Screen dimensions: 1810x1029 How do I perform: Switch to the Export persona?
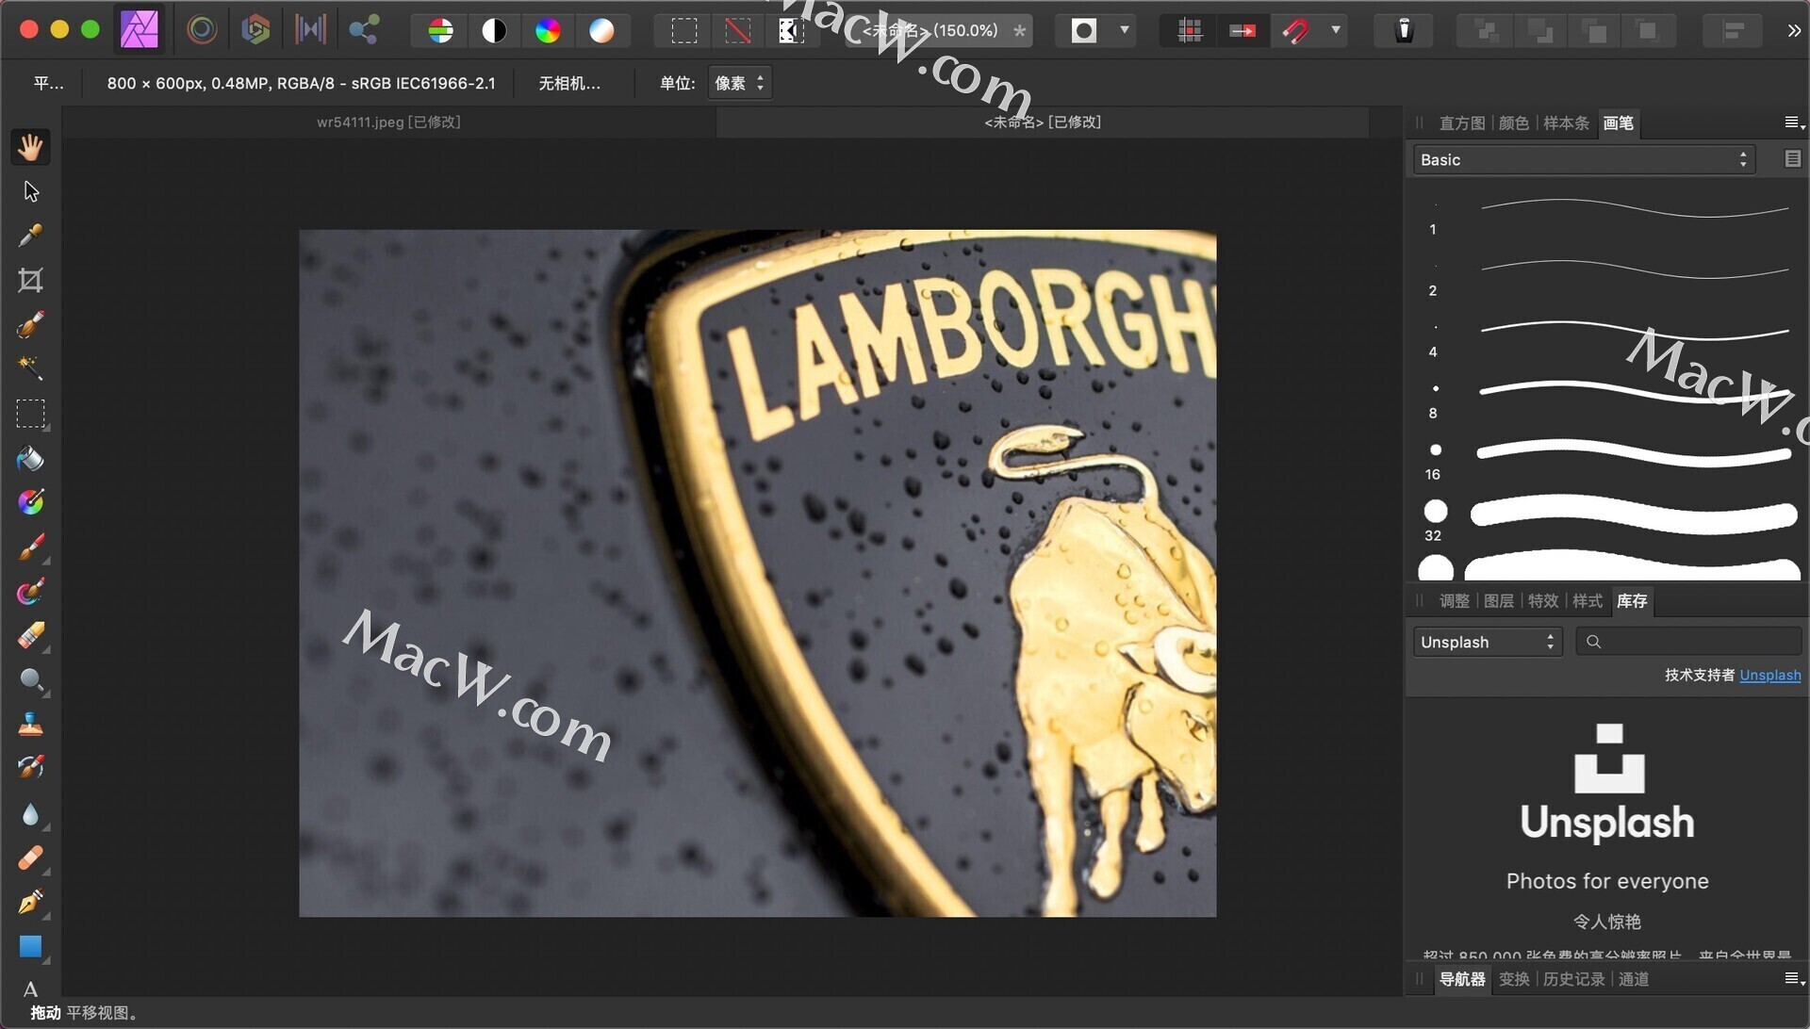[x=364, y=30]
